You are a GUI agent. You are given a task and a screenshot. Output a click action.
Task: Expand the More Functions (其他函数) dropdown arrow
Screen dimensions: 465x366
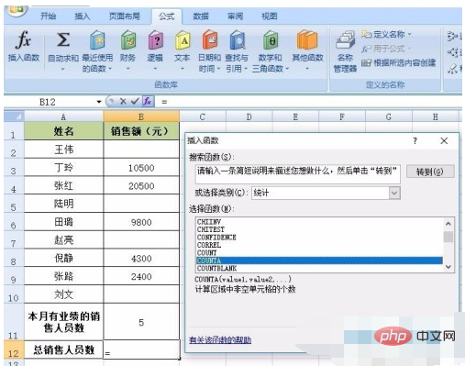point(307,69)
